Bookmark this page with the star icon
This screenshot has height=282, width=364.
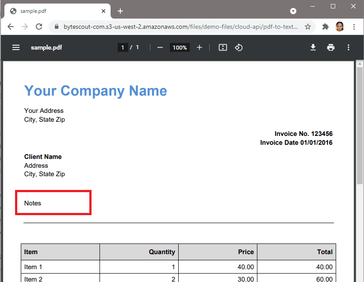(307, 27)
